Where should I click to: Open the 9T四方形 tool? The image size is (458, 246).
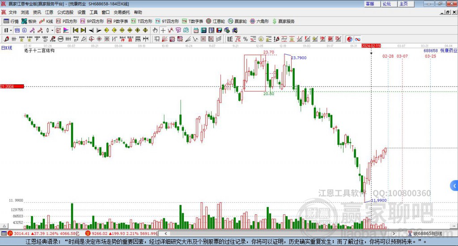tap(167, 21)
